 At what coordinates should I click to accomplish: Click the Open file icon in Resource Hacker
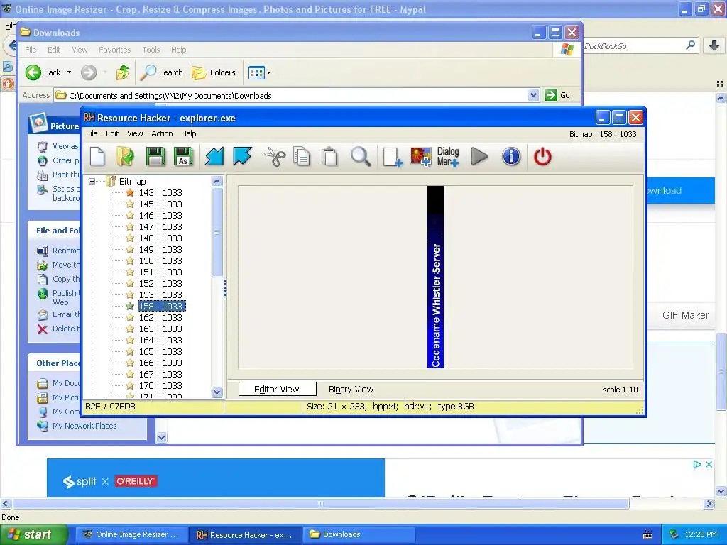[125, 156]
